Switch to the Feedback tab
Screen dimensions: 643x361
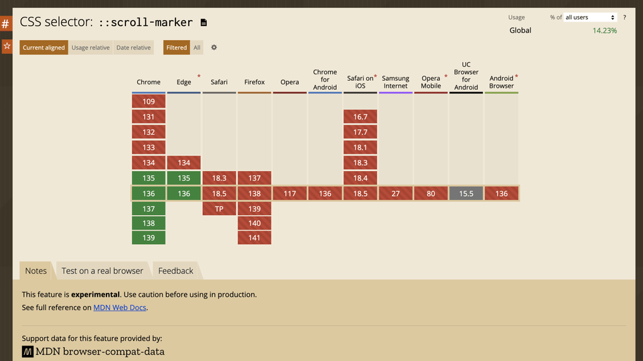coord(175,271)
